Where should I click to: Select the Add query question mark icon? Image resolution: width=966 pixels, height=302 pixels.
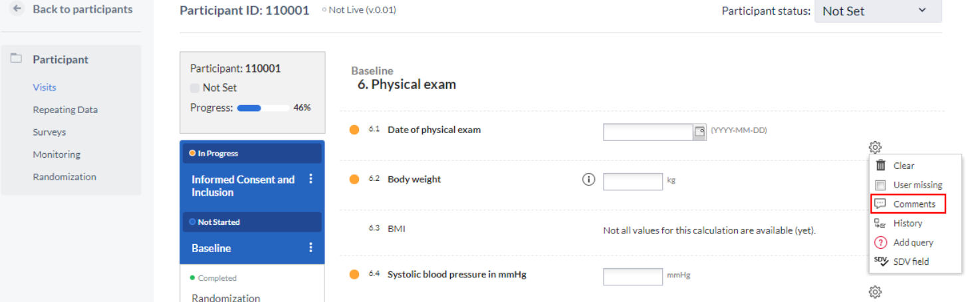point(881,242)
